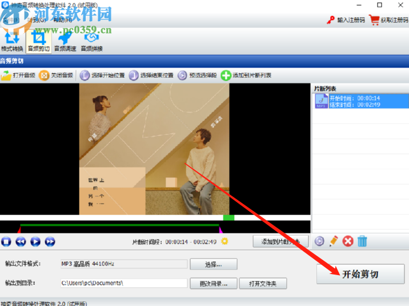The image size is (409, 306).
Task: Clear the clip list with the trash icon
Action: pyautogui.click(x=362, y=241)
